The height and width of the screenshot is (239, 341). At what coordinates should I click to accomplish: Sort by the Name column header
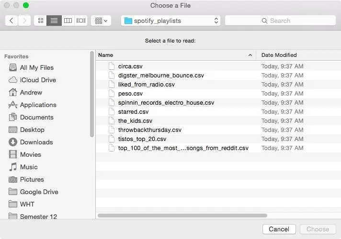tap(176, 55)
